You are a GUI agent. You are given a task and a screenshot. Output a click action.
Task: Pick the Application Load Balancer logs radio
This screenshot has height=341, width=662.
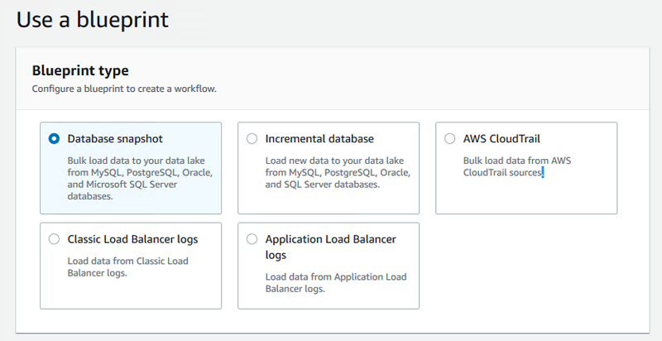pyautogui.click(x=252, y=239)
